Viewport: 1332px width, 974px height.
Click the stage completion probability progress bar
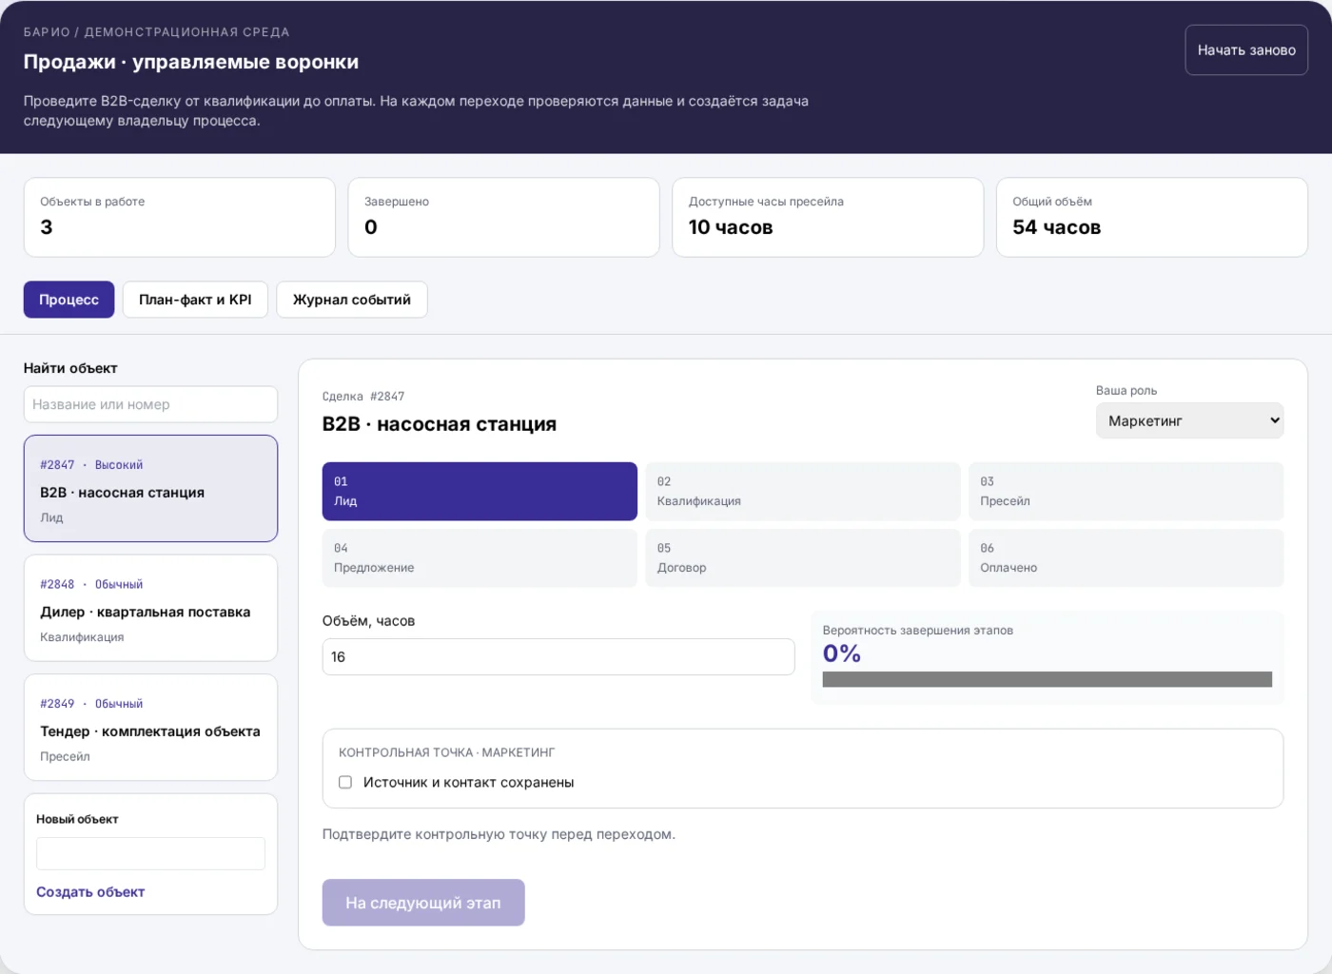pos(1048,679)
